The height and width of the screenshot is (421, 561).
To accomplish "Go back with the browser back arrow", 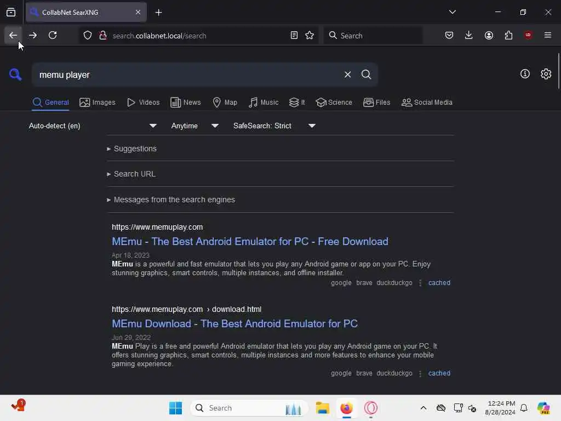I will point(13,35).
